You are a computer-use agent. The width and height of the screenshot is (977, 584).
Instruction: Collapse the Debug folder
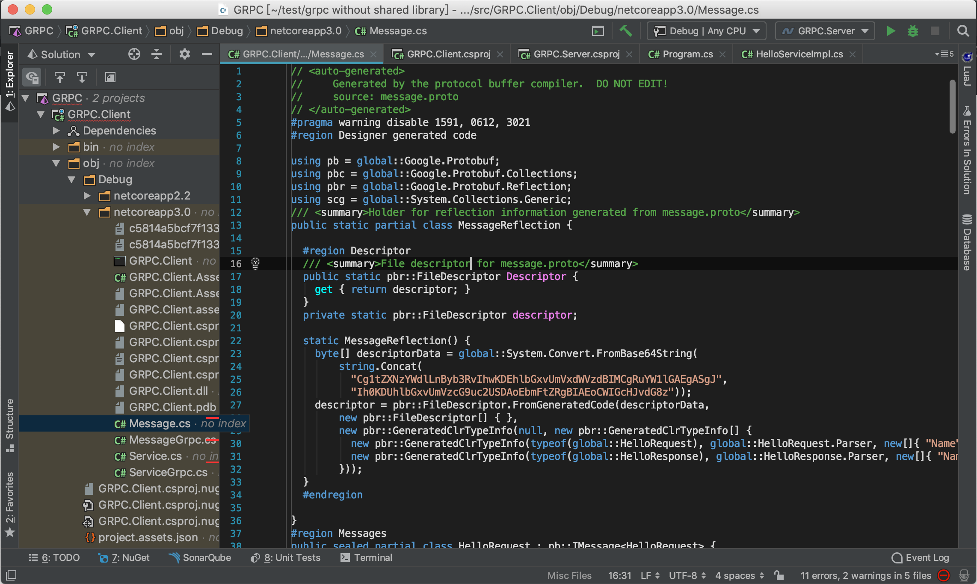pos(71,179)
